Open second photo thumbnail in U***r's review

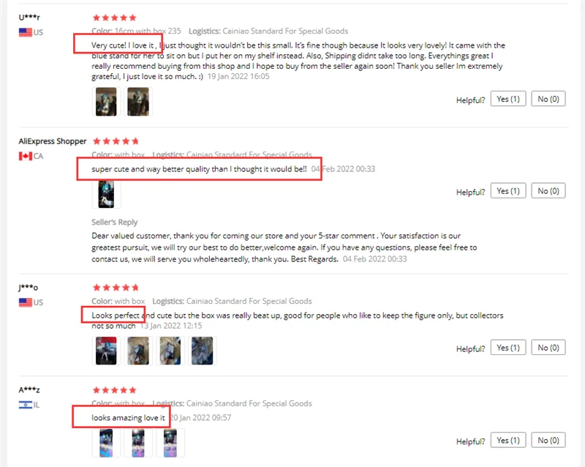(x=138, y=102)
